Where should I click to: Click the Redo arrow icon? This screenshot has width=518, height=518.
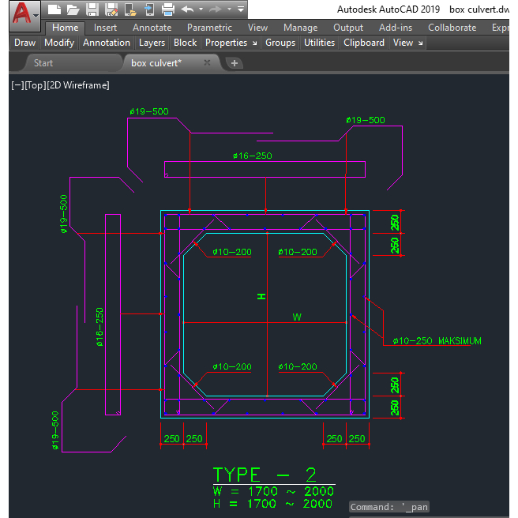tap(216, 9)
